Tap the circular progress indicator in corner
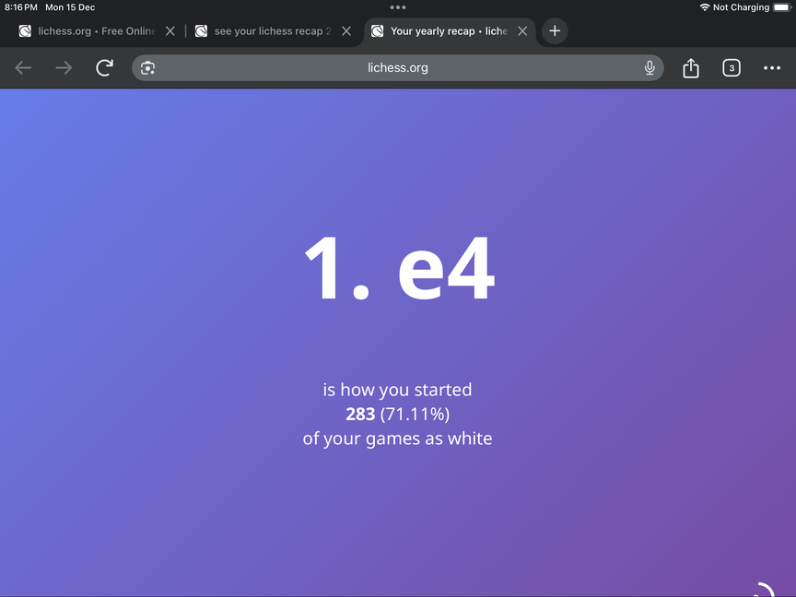The image size is (796, 597). tap(764, 590)
